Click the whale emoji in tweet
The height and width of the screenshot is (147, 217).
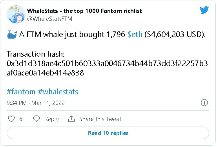pos(12,35)
